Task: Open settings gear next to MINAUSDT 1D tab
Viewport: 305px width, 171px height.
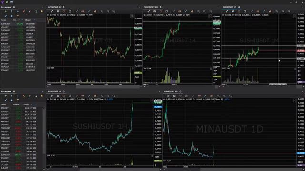Action: (180, 91)
